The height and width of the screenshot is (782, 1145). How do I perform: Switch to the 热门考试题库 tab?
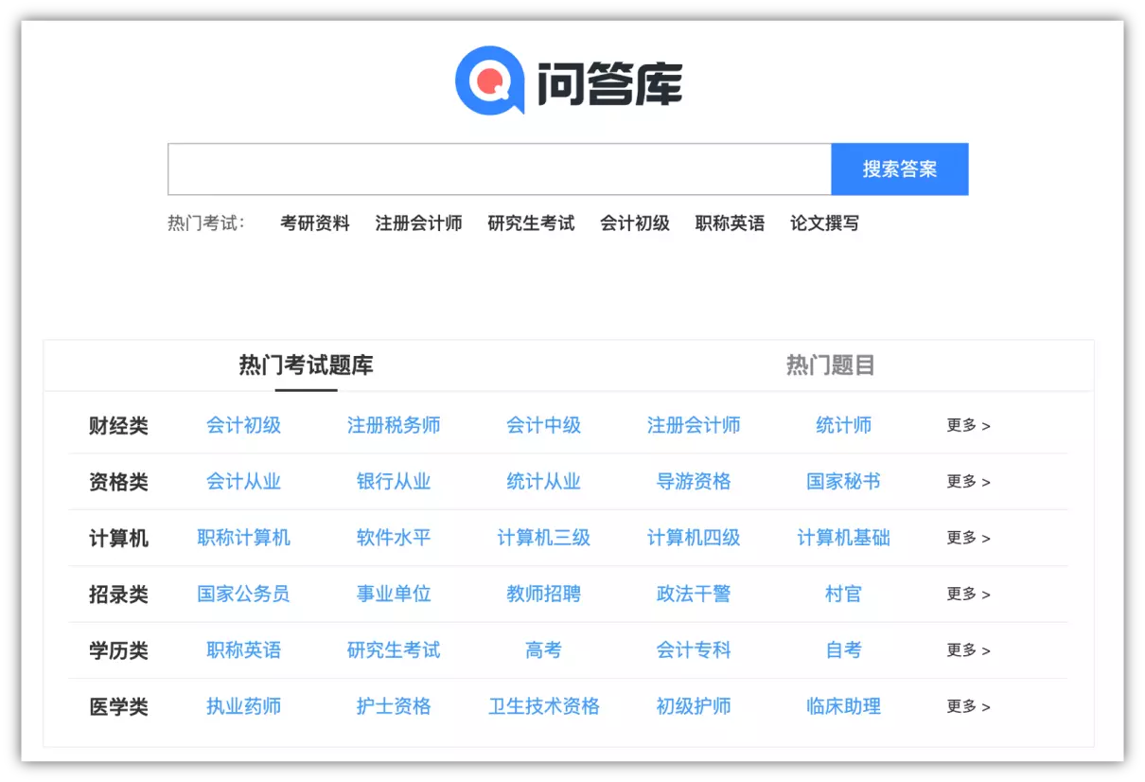(306, 365)
